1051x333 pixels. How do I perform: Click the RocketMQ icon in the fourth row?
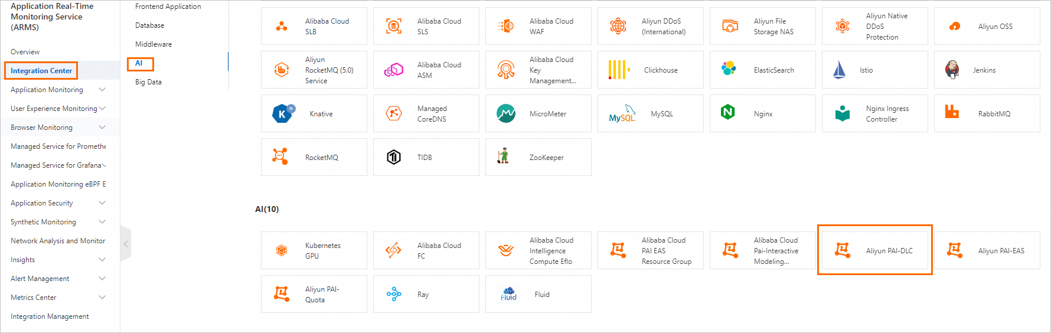tap(280, 156)
